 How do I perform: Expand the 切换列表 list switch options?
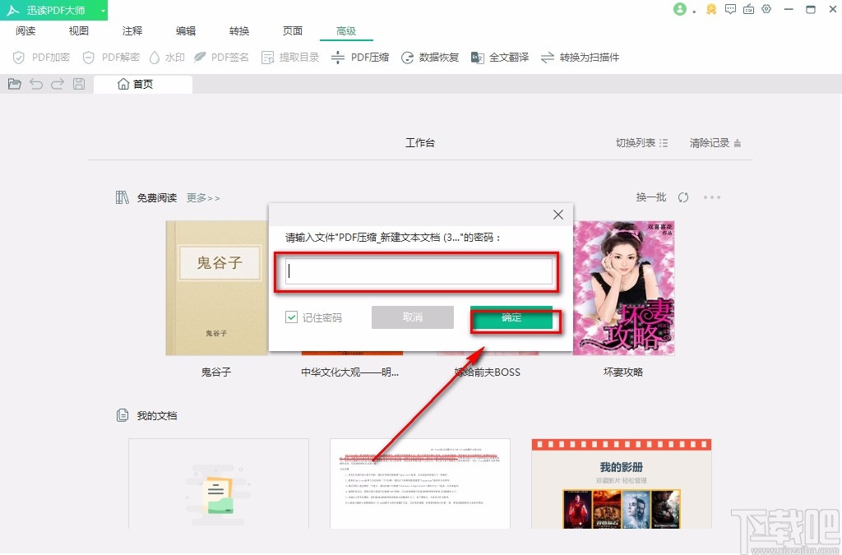(x=641, y=141)
